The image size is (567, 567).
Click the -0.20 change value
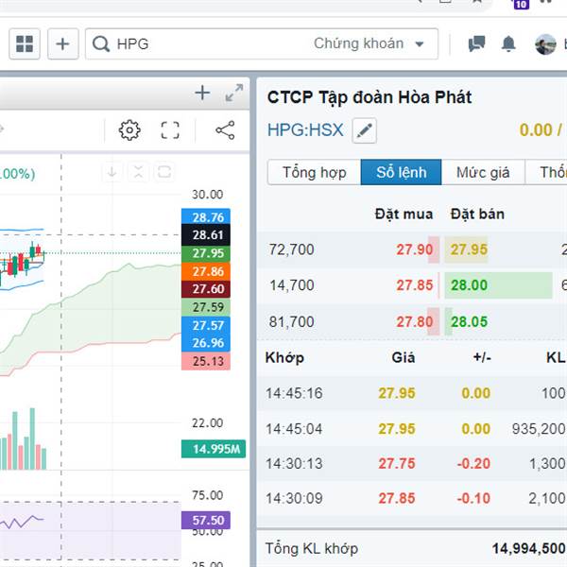[x=473, y=464]
